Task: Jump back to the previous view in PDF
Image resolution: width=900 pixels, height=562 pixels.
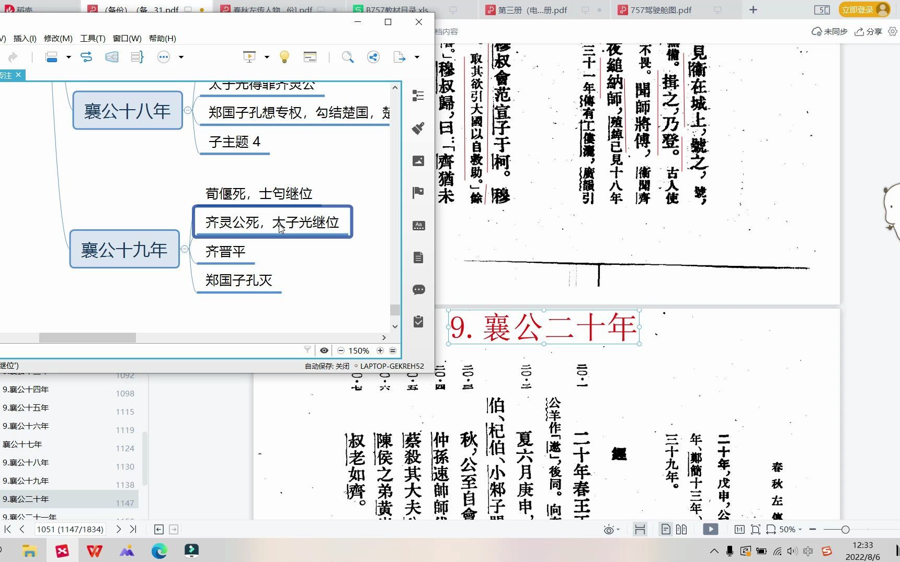Action: [159, 529]
